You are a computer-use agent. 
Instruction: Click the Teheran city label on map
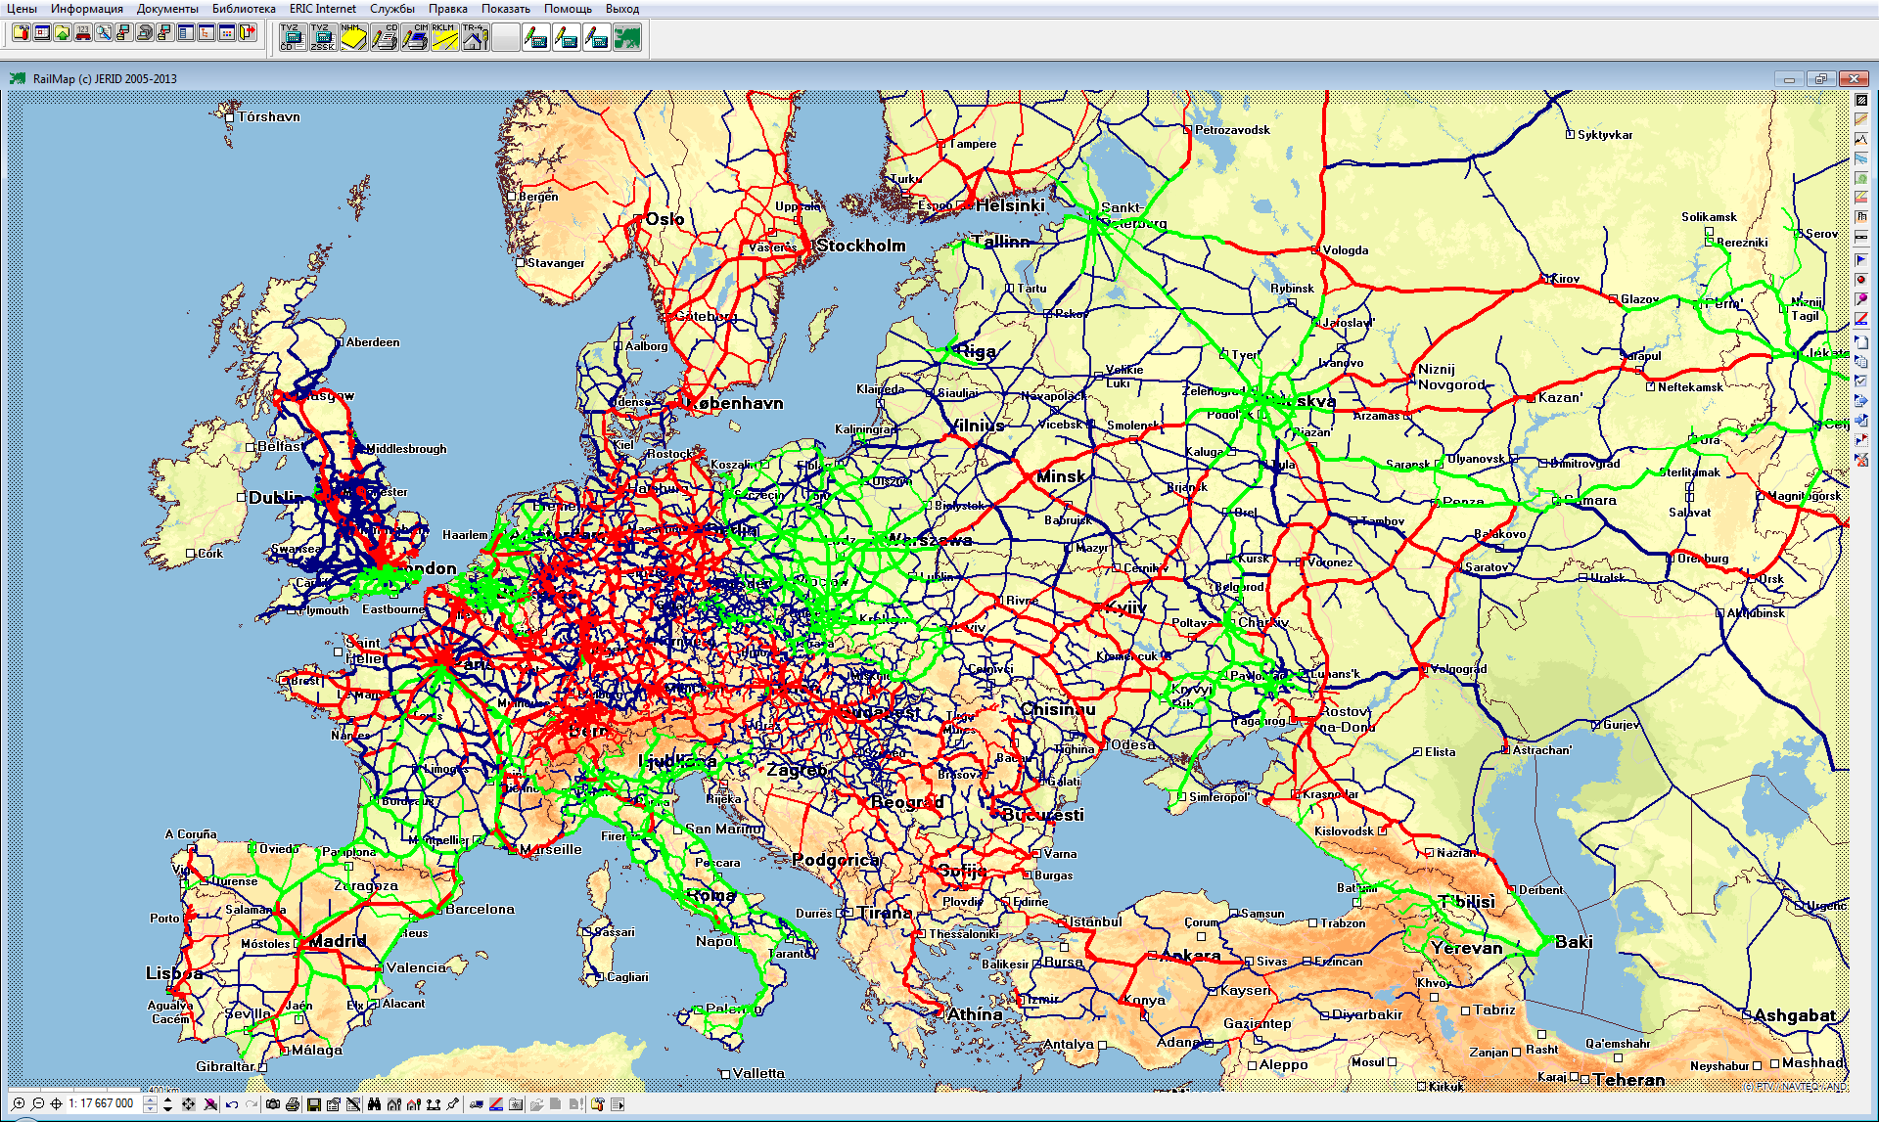1628,1080
